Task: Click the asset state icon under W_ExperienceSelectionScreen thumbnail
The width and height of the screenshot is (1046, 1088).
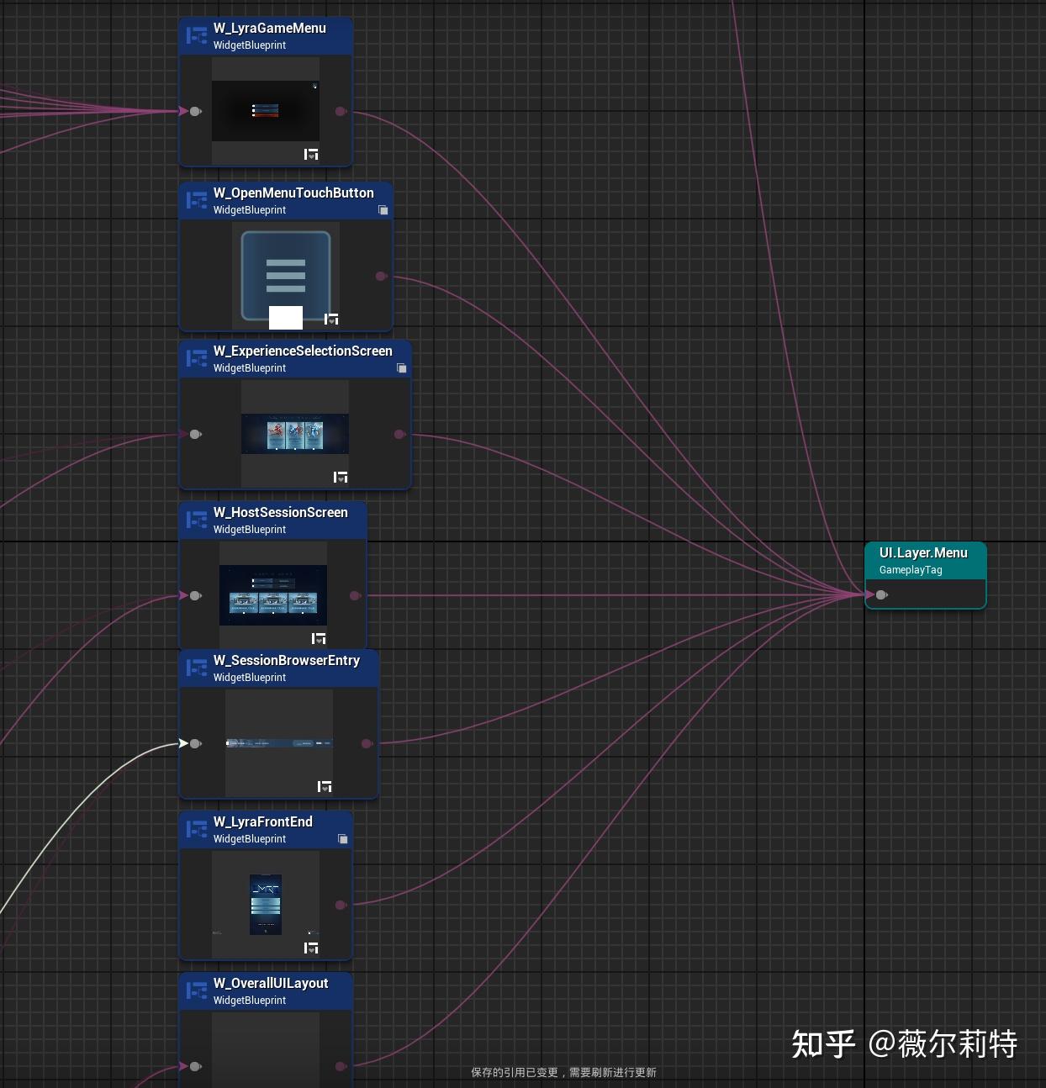Action: 341,476
